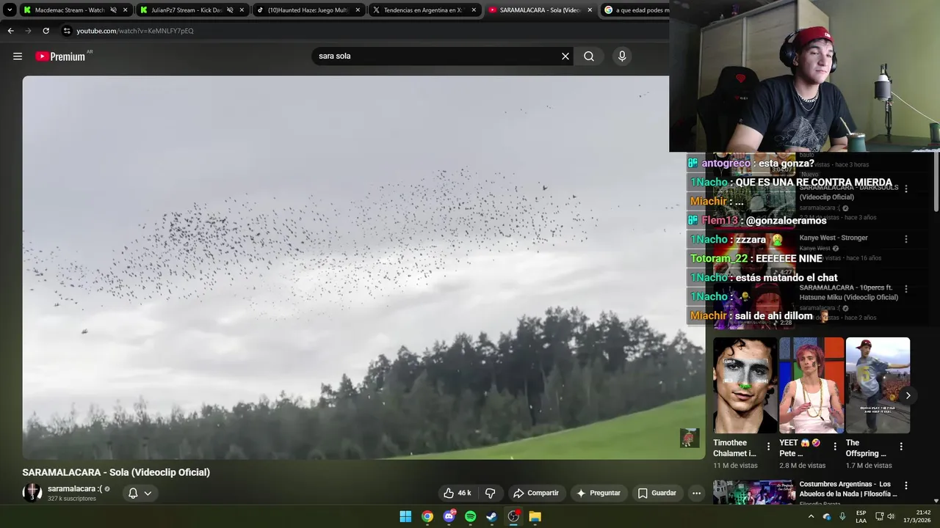940x528 pixels.
Task: Open site info icon beside the URL
Action: click(x=67, y=31)
